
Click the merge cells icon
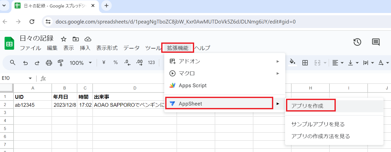tap(317, 63)
